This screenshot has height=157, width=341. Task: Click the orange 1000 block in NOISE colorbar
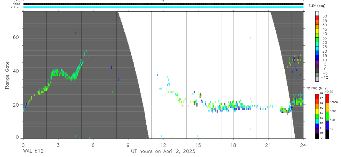click(327, 107)
